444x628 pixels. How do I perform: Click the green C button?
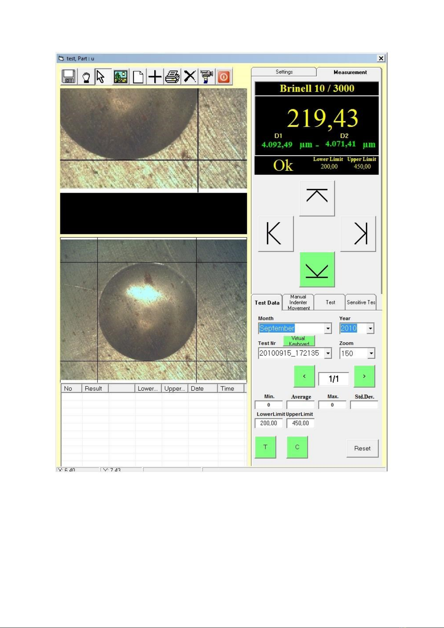[297, 447]
